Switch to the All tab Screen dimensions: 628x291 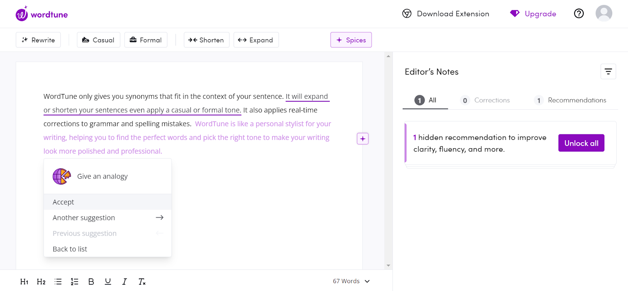(425, 100)
